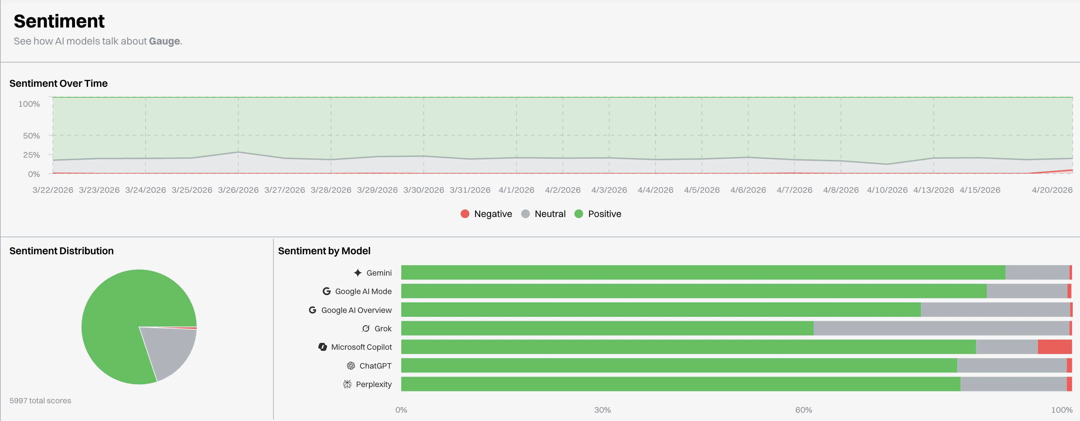
Task: Select the Grok icon
Action: pos(365,328)
